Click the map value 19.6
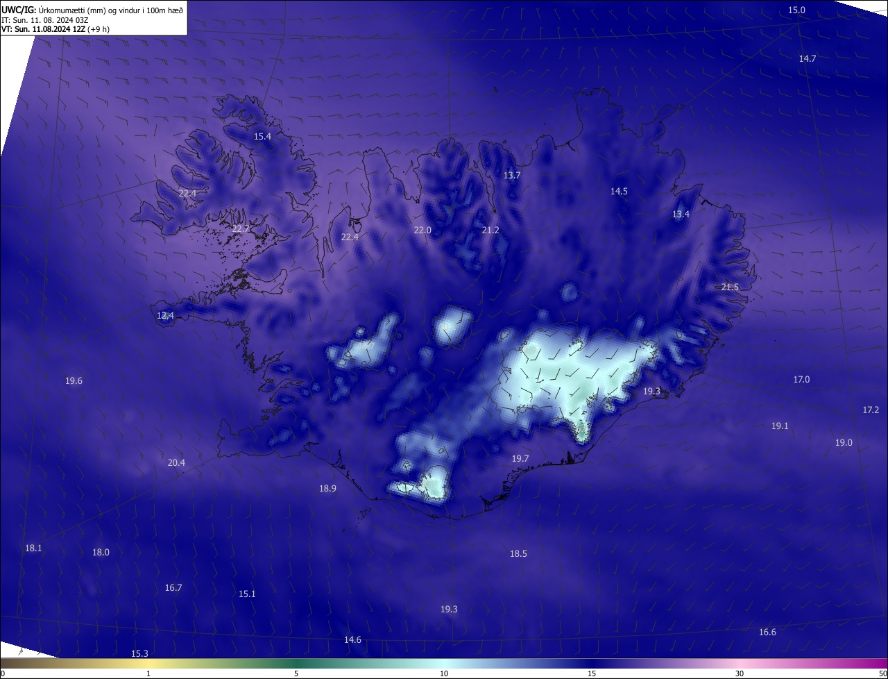888x679 pixels. 74,381
